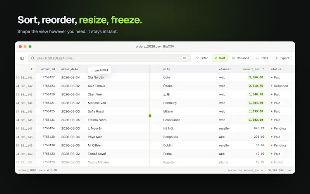This screenshot has height=194, width=310.
Task: Select the cell Priya Nair
Action: click(x=95, y=137)
